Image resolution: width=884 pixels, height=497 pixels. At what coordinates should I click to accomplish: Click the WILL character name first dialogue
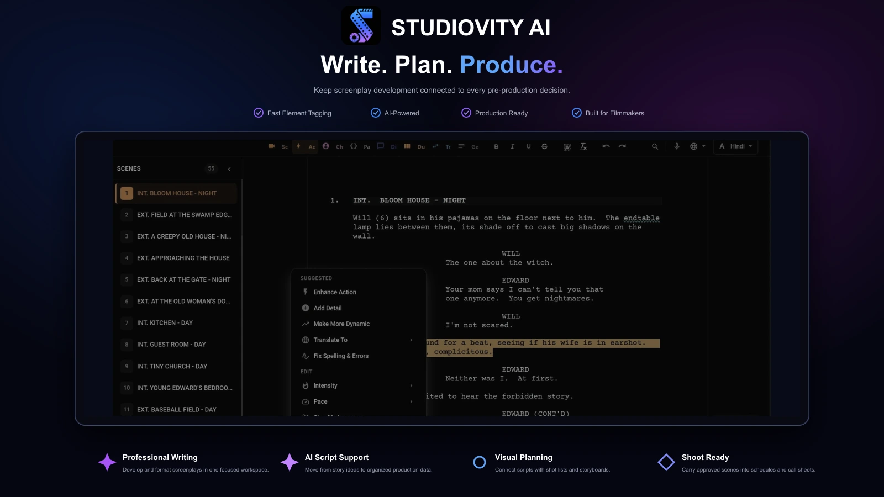point(511,254)
